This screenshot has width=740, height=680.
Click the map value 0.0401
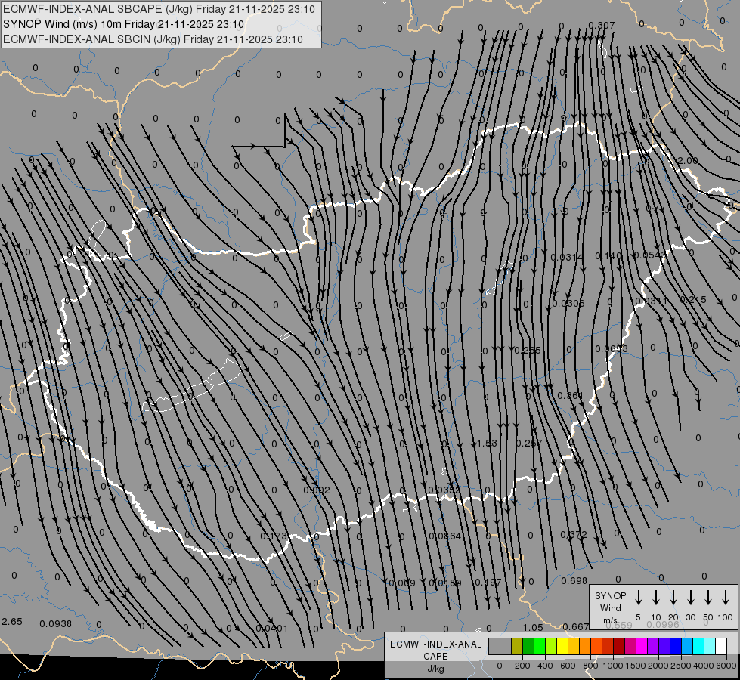272,629
